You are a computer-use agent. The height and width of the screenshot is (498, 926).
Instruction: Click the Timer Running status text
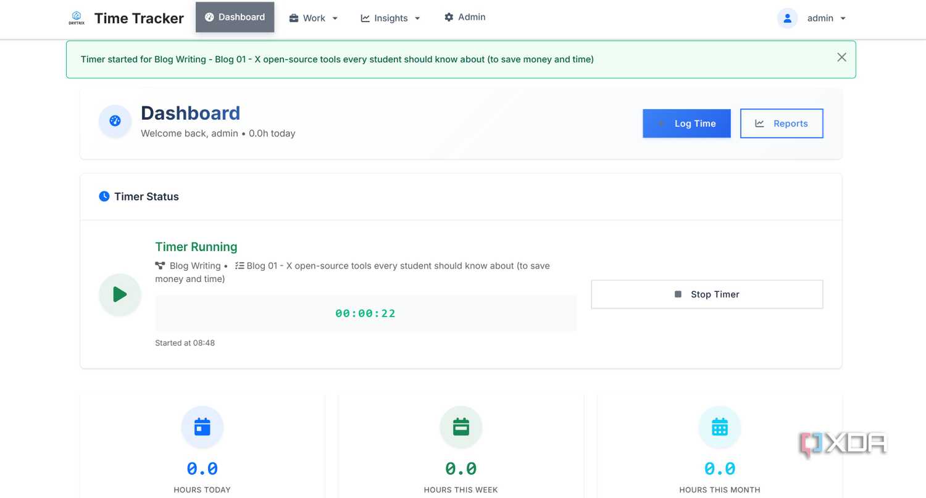click(196, 247)
